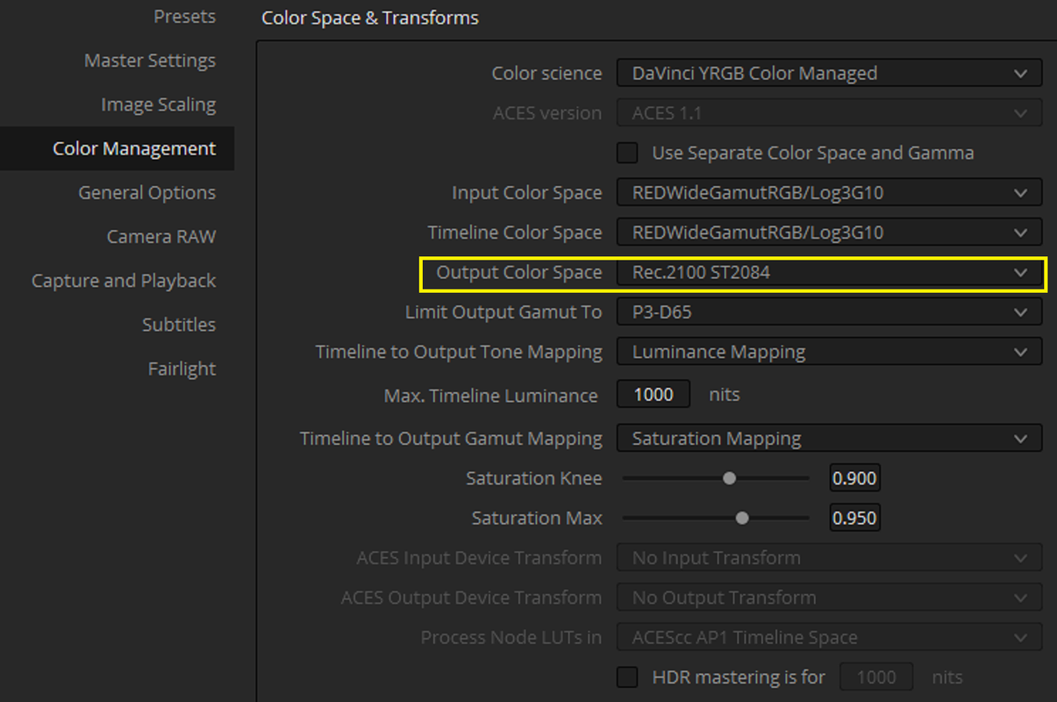
Task: Open the Input Color Space dropdown
Action: [x=830, y=192]
